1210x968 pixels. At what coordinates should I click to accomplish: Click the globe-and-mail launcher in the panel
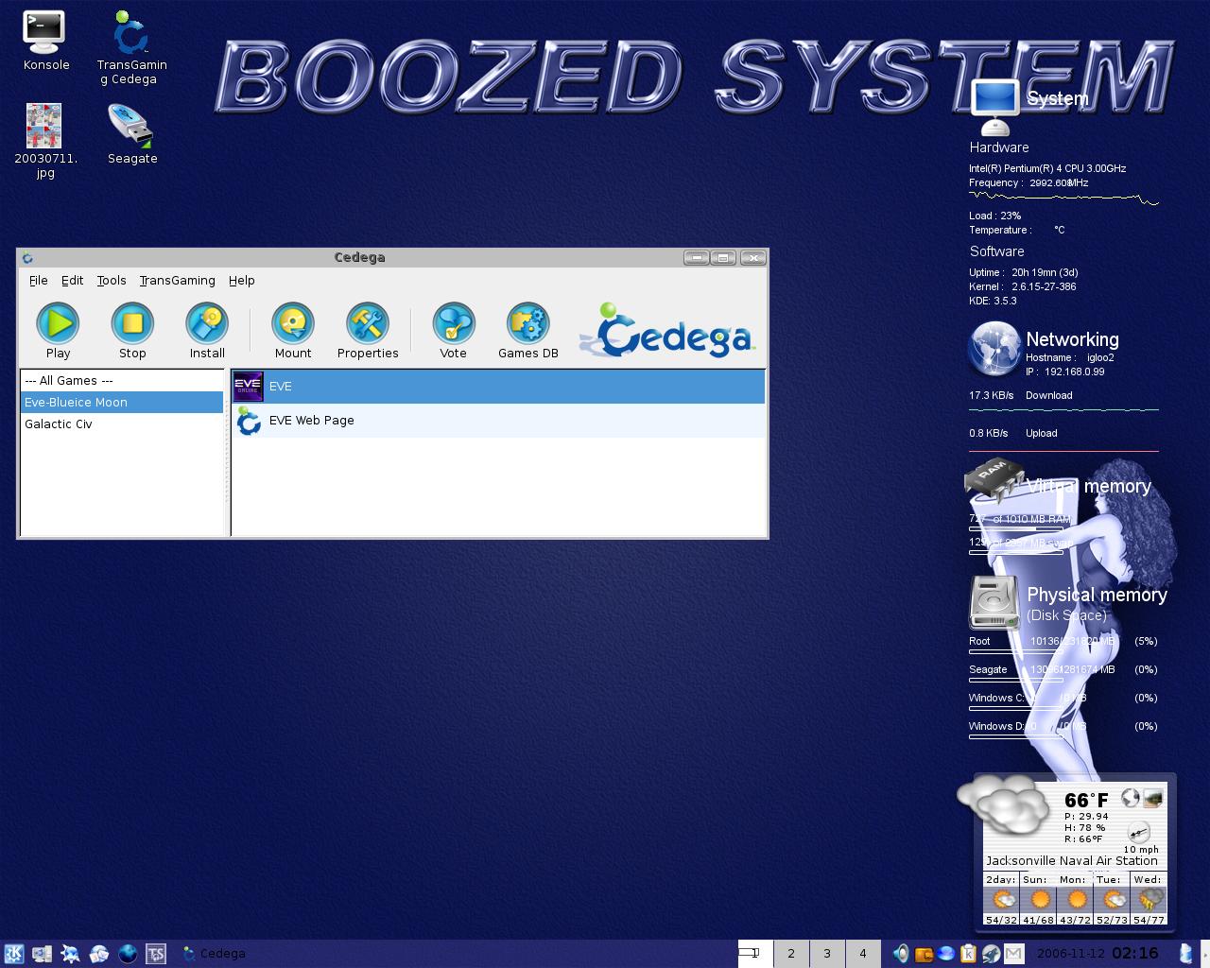[x=98, y=954]
